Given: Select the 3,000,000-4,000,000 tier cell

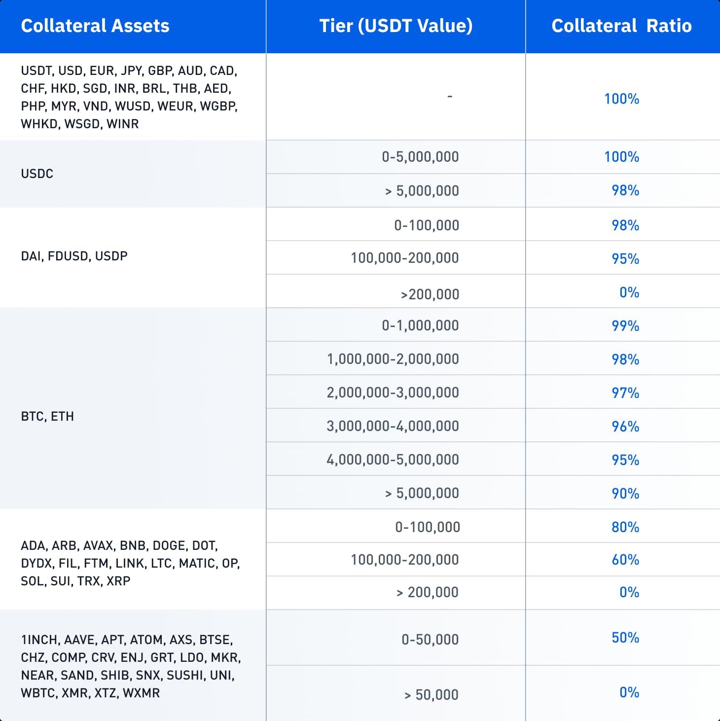Looking at the screenshot, I should 393,426.
